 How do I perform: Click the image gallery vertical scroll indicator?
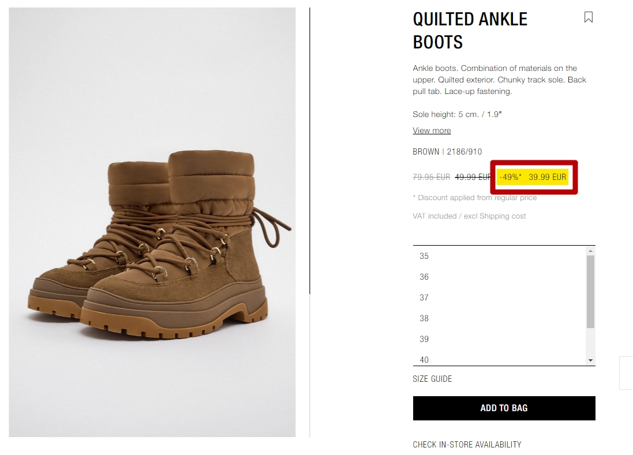(x=310, y=151)
